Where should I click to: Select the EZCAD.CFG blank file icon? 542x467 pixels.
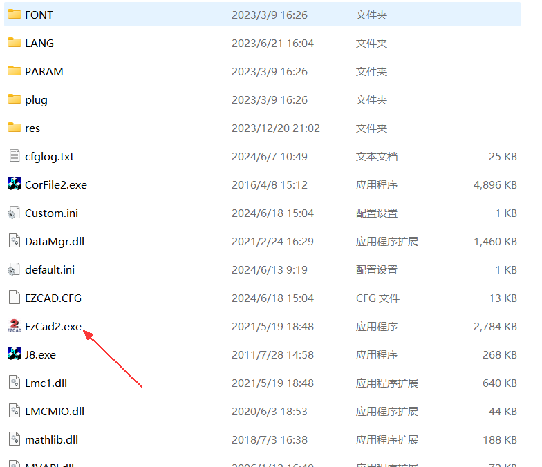click(x=14, y=297)
